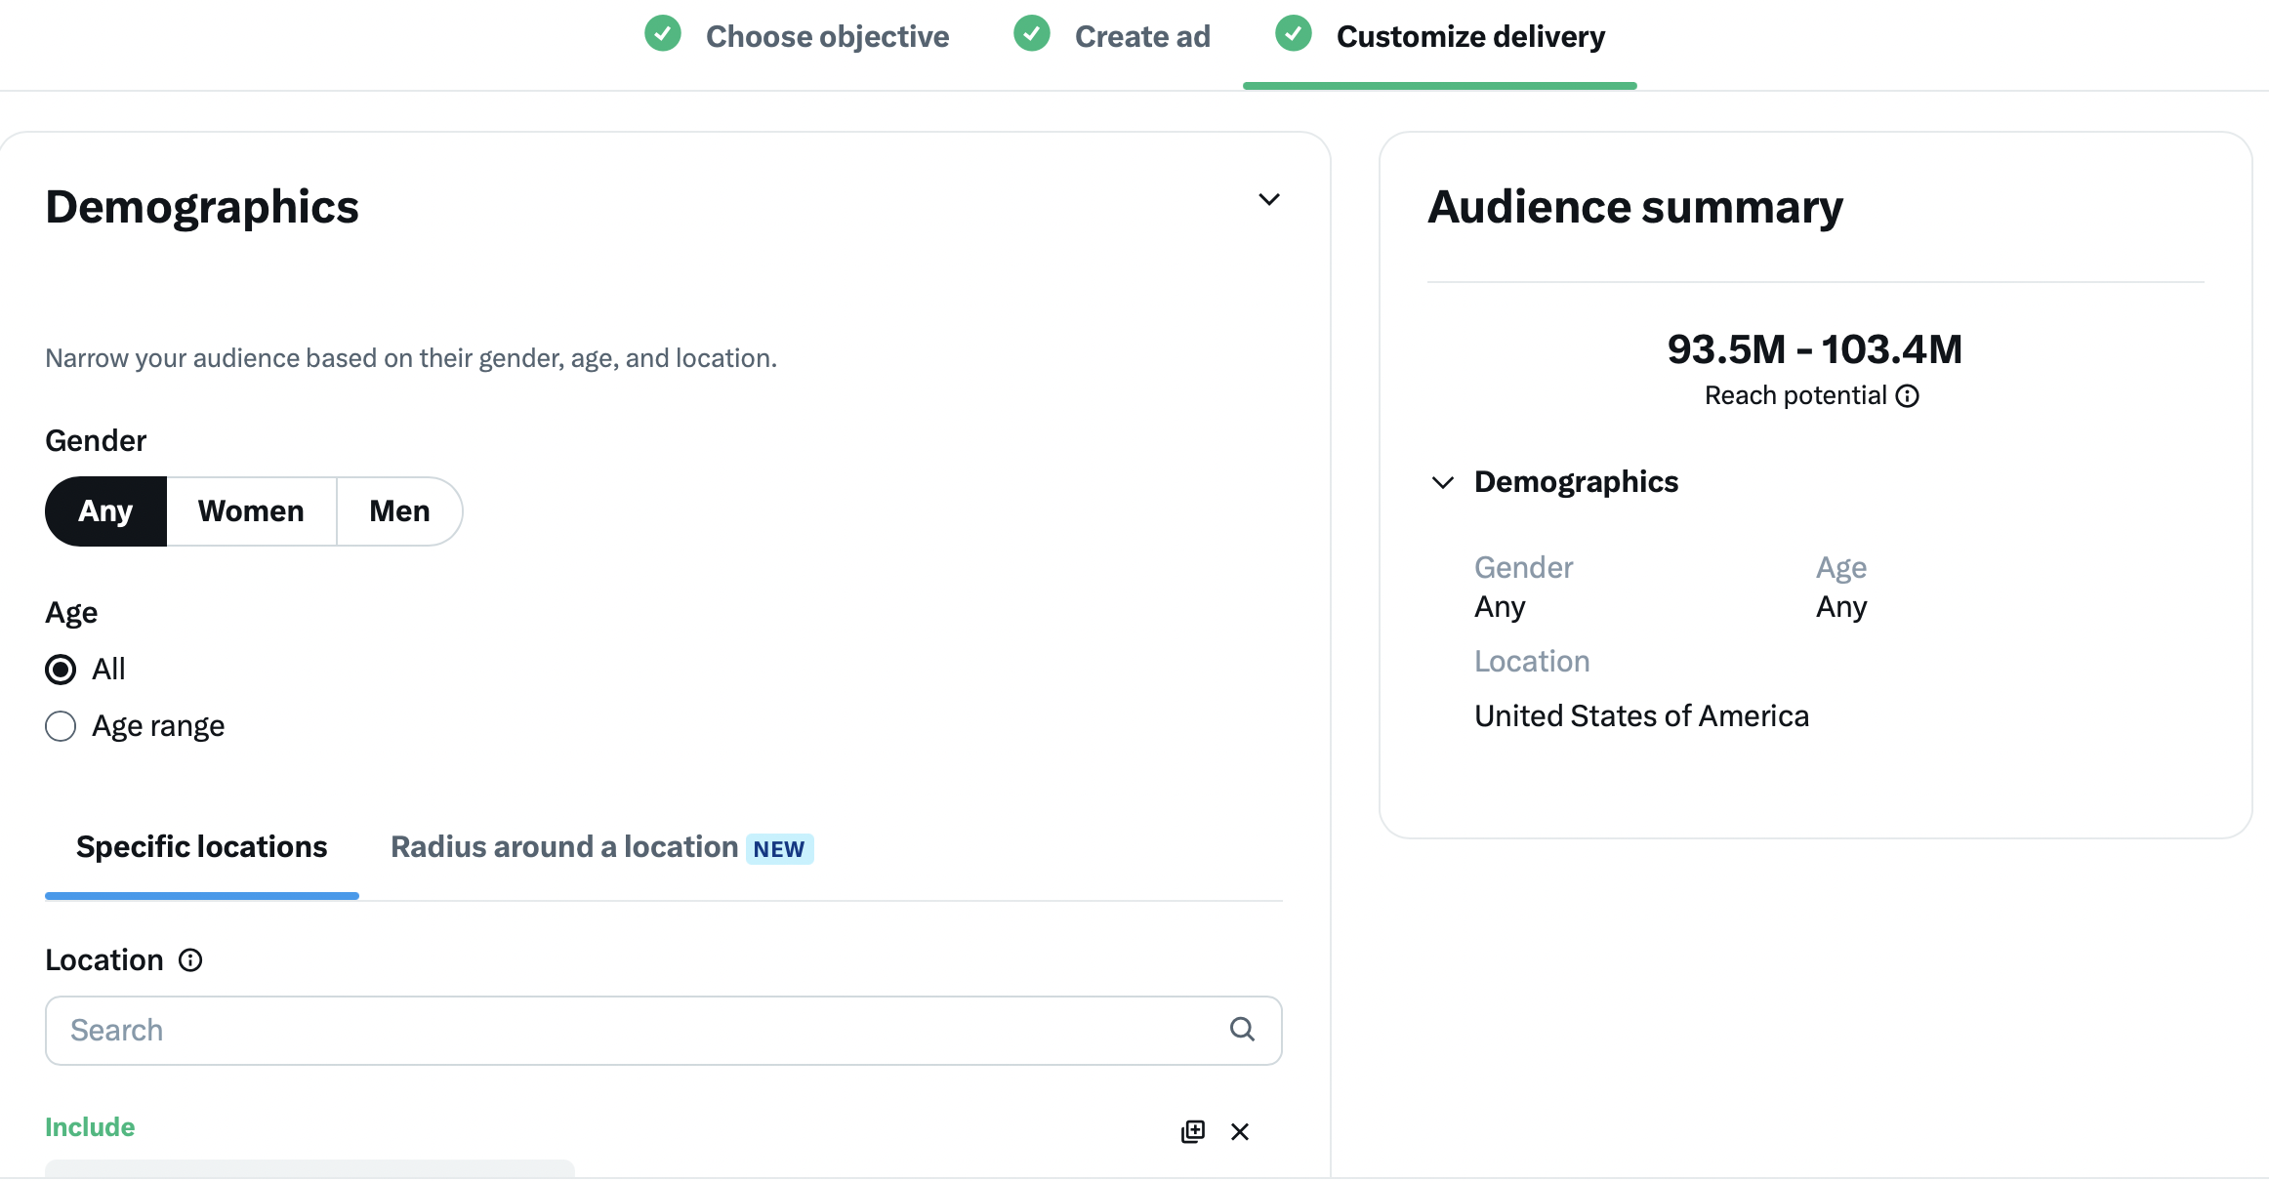Set gender to Men

[399, 511]
